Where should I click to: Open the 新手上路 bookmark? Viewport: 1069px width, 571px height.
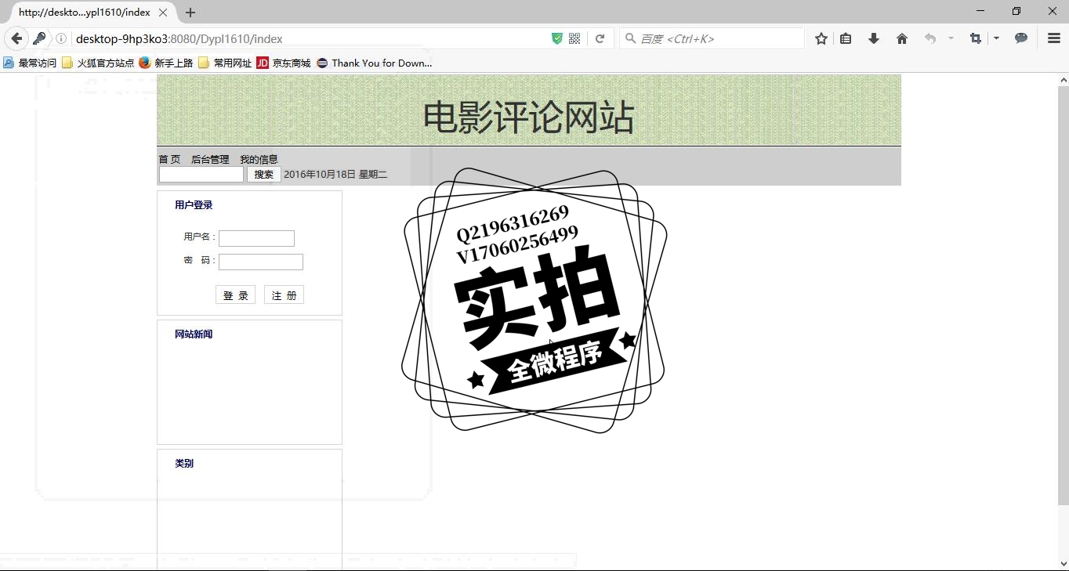(x=166, y=63)
